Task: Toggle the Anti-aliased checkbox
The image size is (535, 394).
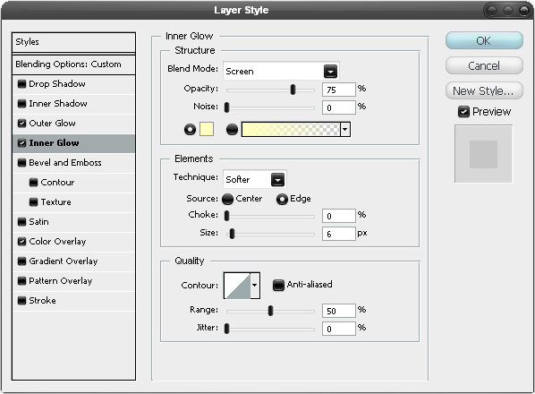Action: tap(278, 285)
